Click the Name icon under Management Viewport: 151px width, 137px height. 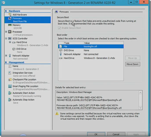(10, 66)
